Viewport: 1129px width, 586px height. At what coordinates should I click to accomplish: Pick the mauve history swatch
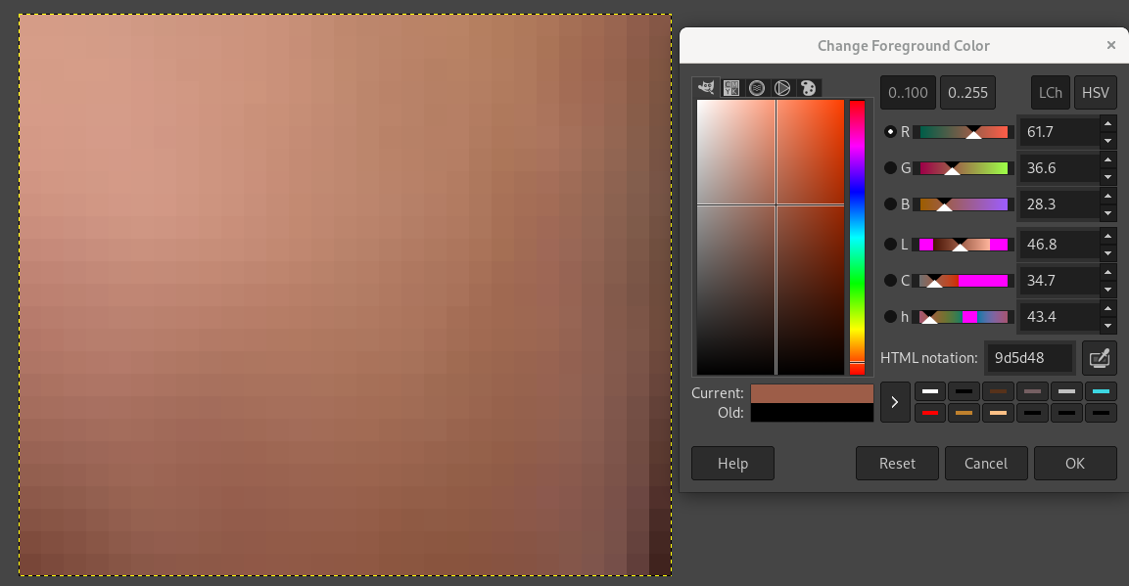point(1032,391)
